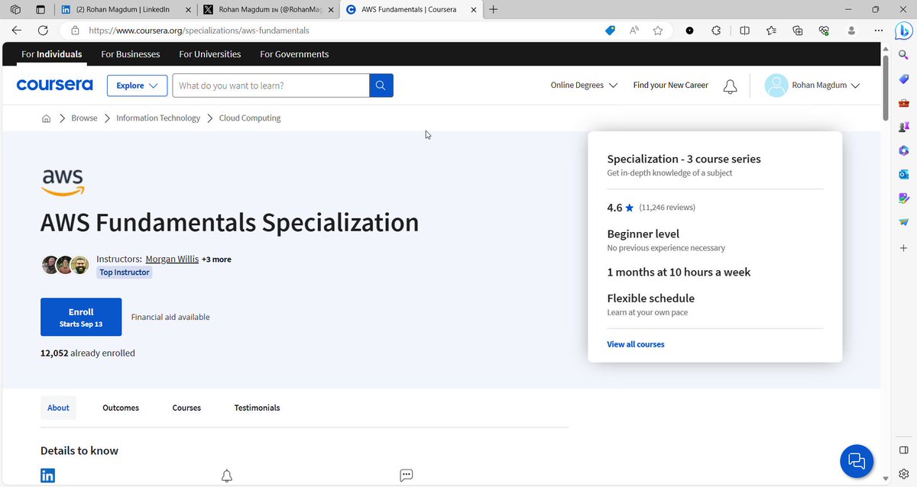Select the AWS Fundamentals Coursera tab
Image resolution: width=917 pixels, height=487 pixels.
click(410, 9)
